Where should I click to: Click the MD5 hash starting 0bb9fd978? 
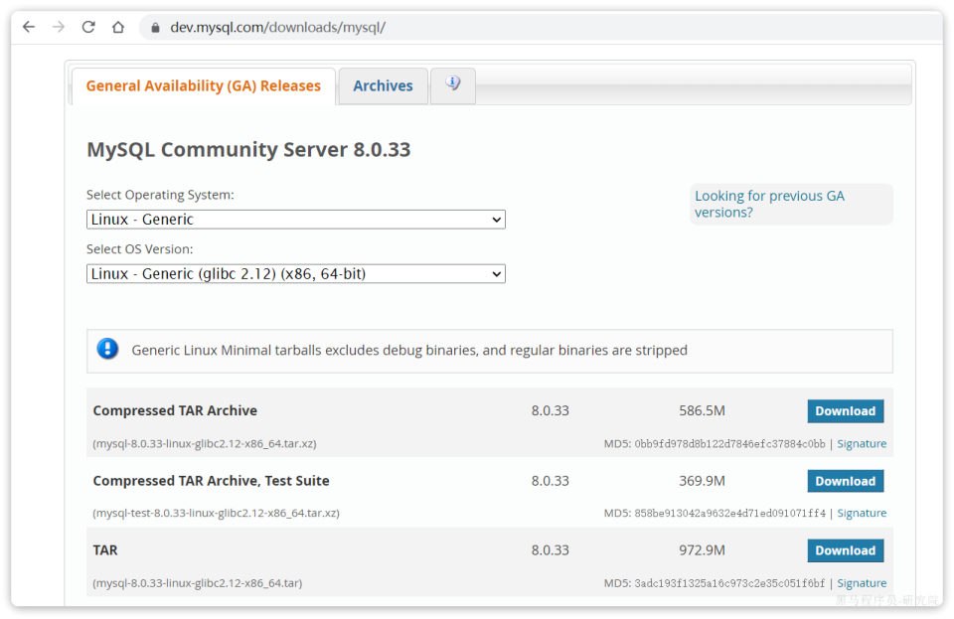(730, 443)
